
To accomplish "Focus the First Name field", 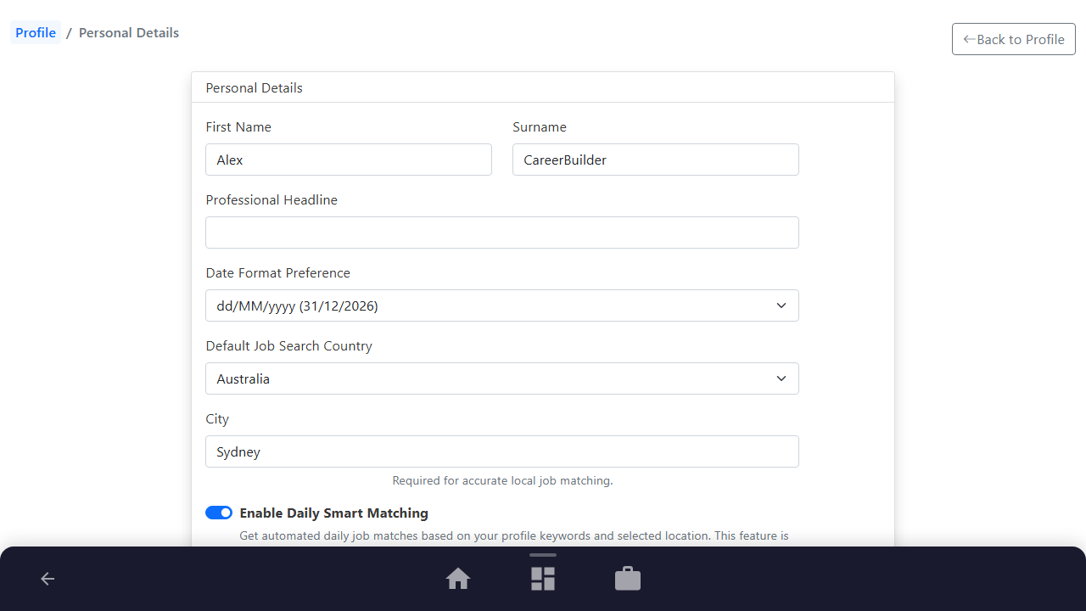I will 349,160.
